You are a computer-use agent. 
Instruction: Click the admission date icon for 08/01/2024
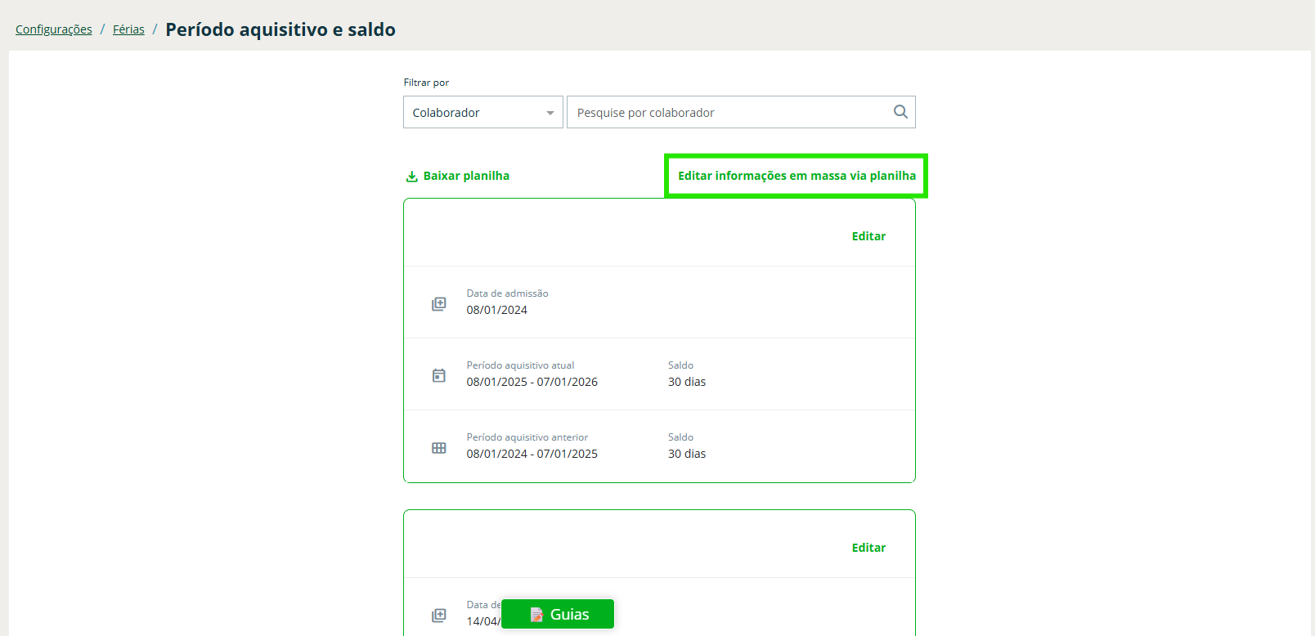click(439, 304)
